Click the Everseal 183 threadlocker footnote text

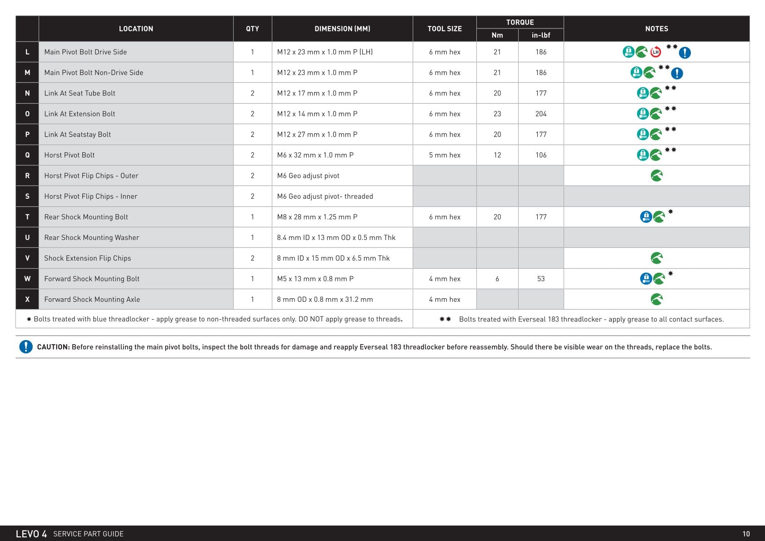pos(591,319)
